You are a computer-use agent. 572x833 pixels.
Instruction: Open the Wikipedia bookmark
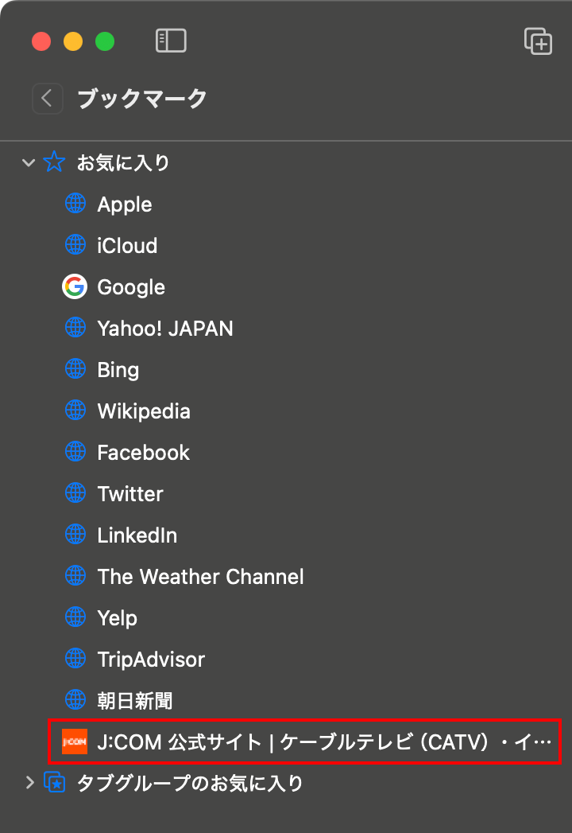(x=144, y=411)
